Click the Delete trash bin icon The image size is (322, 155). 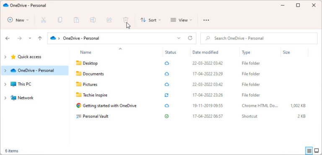pos(126,20)
